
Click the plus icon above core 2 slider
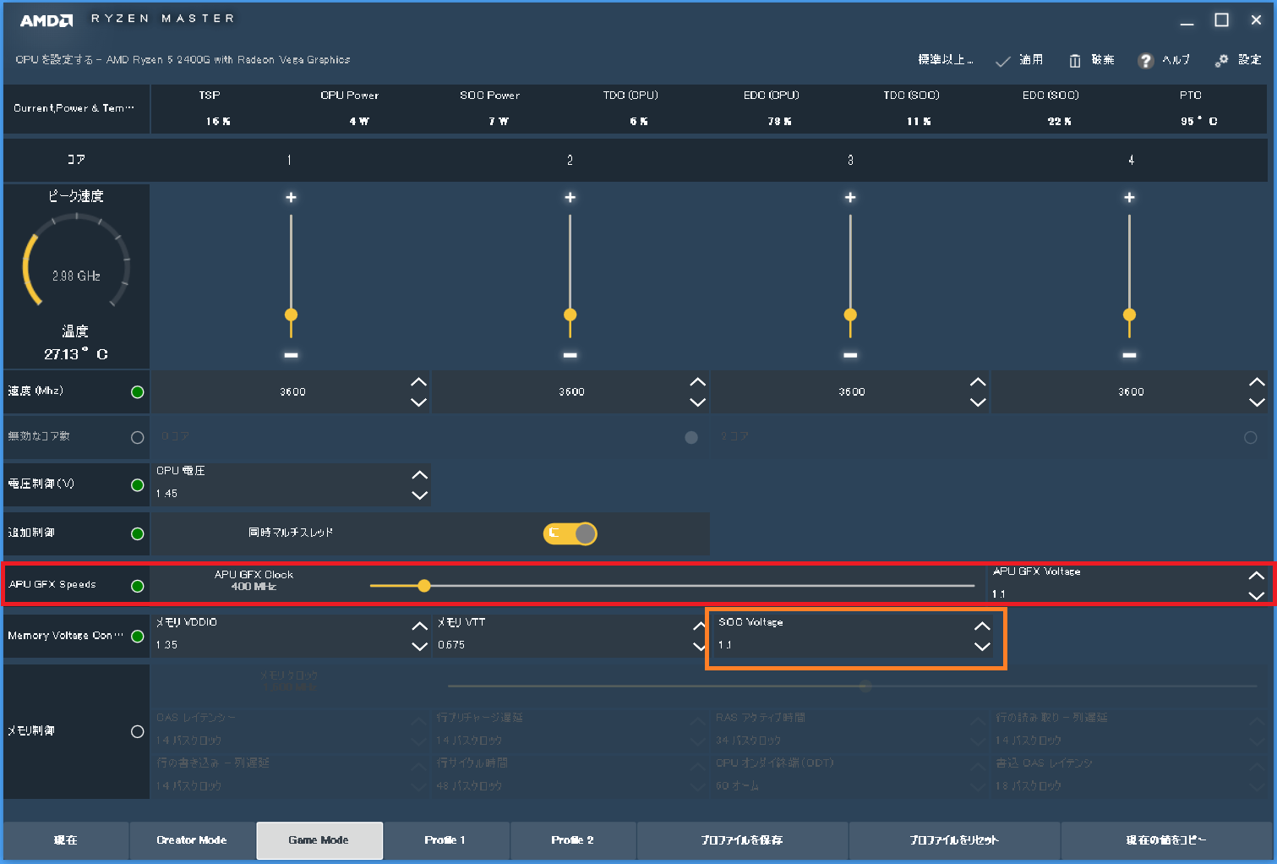(570, 197)
